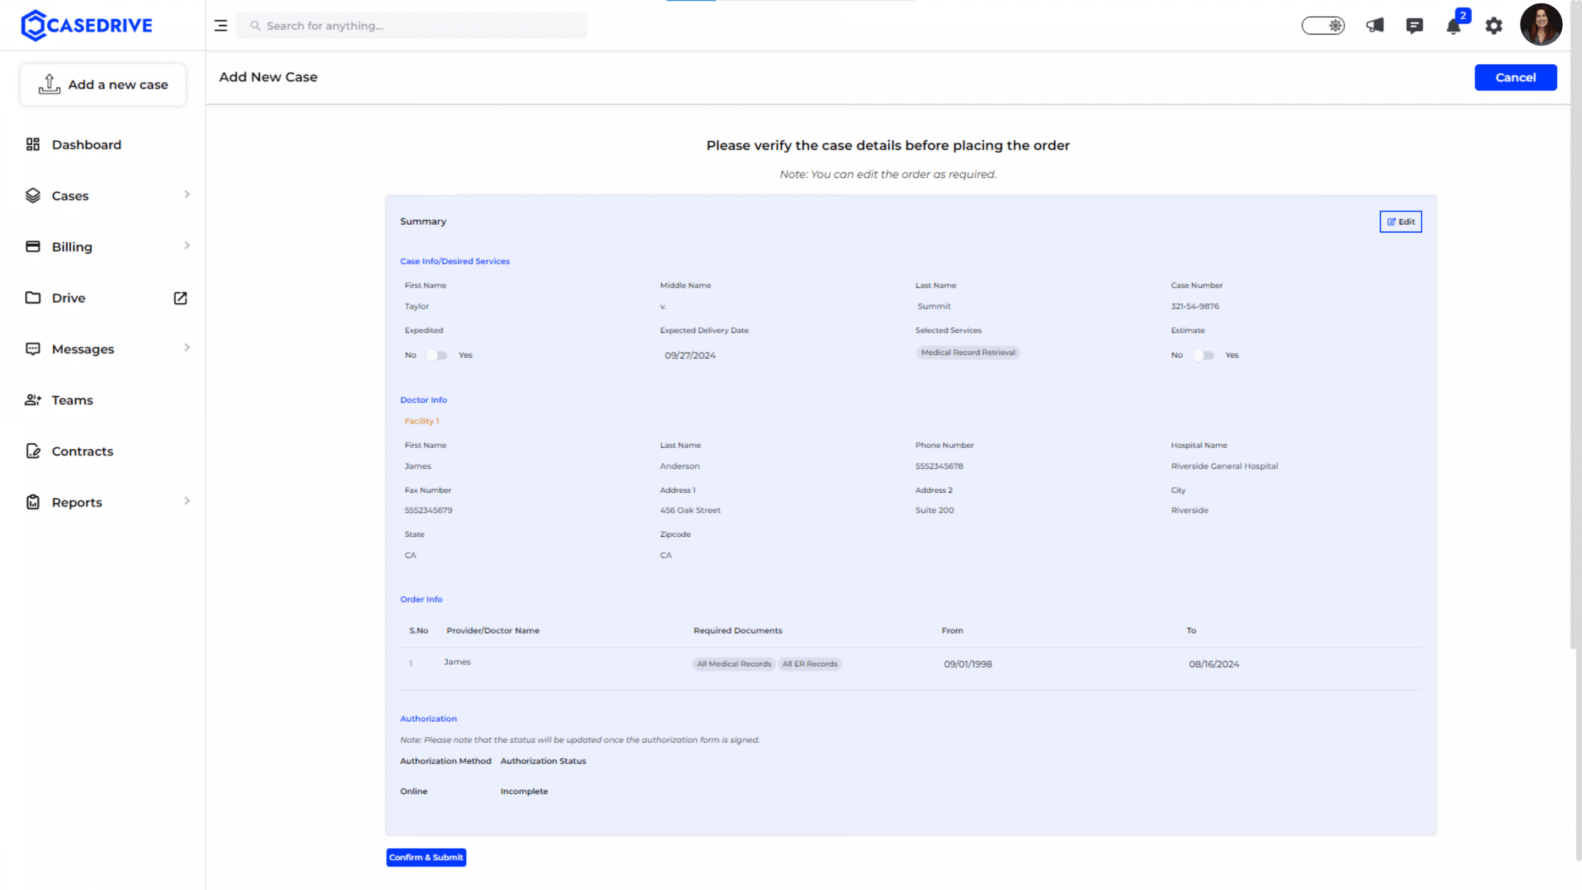
Task: Open Drive external link icon
Action: (x=180, y=298)
